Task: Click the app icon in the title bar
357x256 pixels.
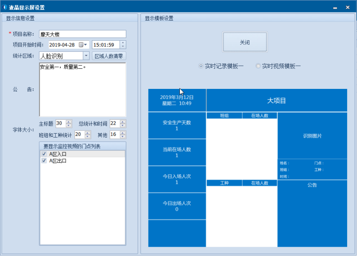Action: pyautogui.click(x=5, y=7)
